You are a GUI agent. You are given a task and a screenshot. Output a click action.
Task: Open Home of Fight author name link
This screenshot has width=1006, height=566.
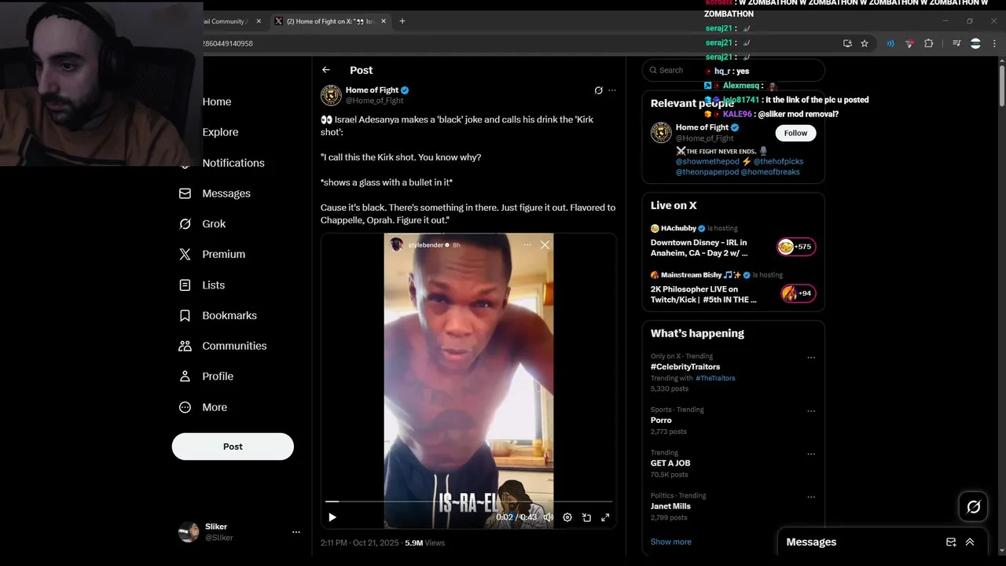(372, 90)
